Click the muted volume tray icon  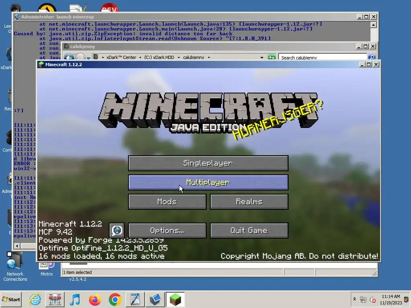372,299
